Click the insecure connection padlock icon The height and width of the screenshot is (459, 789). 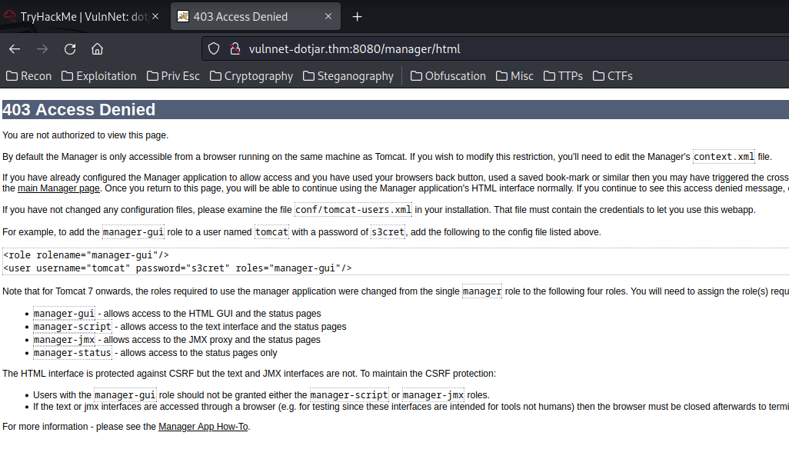[235, 48]
